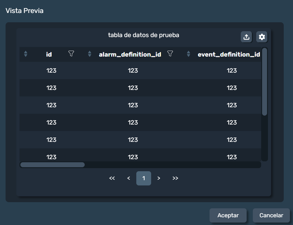Click the event_definition_id header text
The width and height of the screenshot is (293, 225).
pyautogui.click(x=229, y=54)
